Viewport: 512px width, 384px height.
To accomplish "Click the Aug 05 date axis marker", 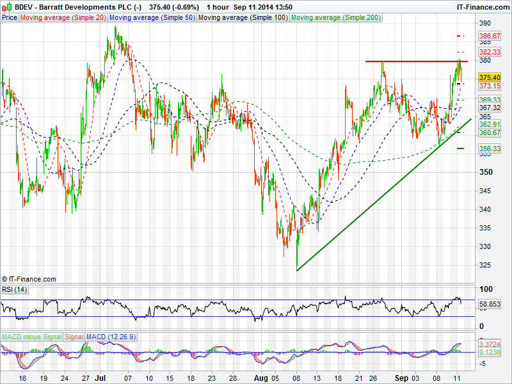I will 262,379.
